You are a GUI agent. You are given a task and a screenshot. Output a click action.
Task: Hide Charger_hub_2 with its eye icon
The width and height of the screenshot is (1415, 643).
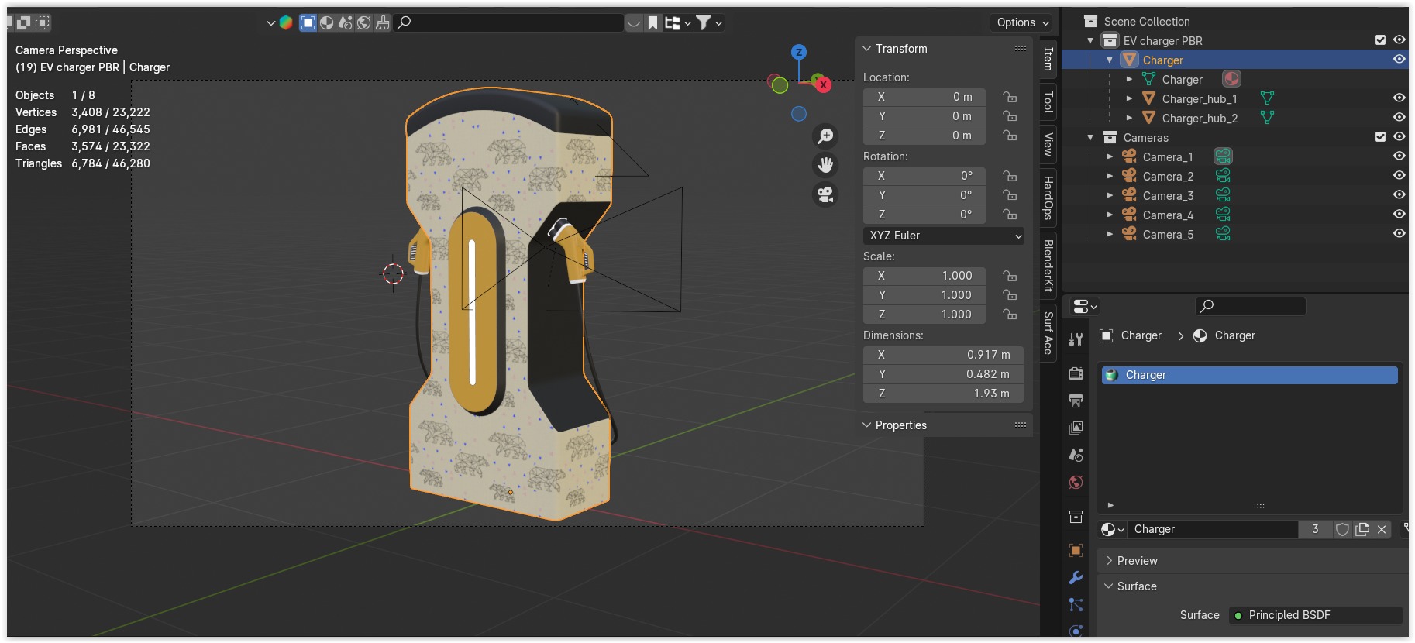point(1400,118)
